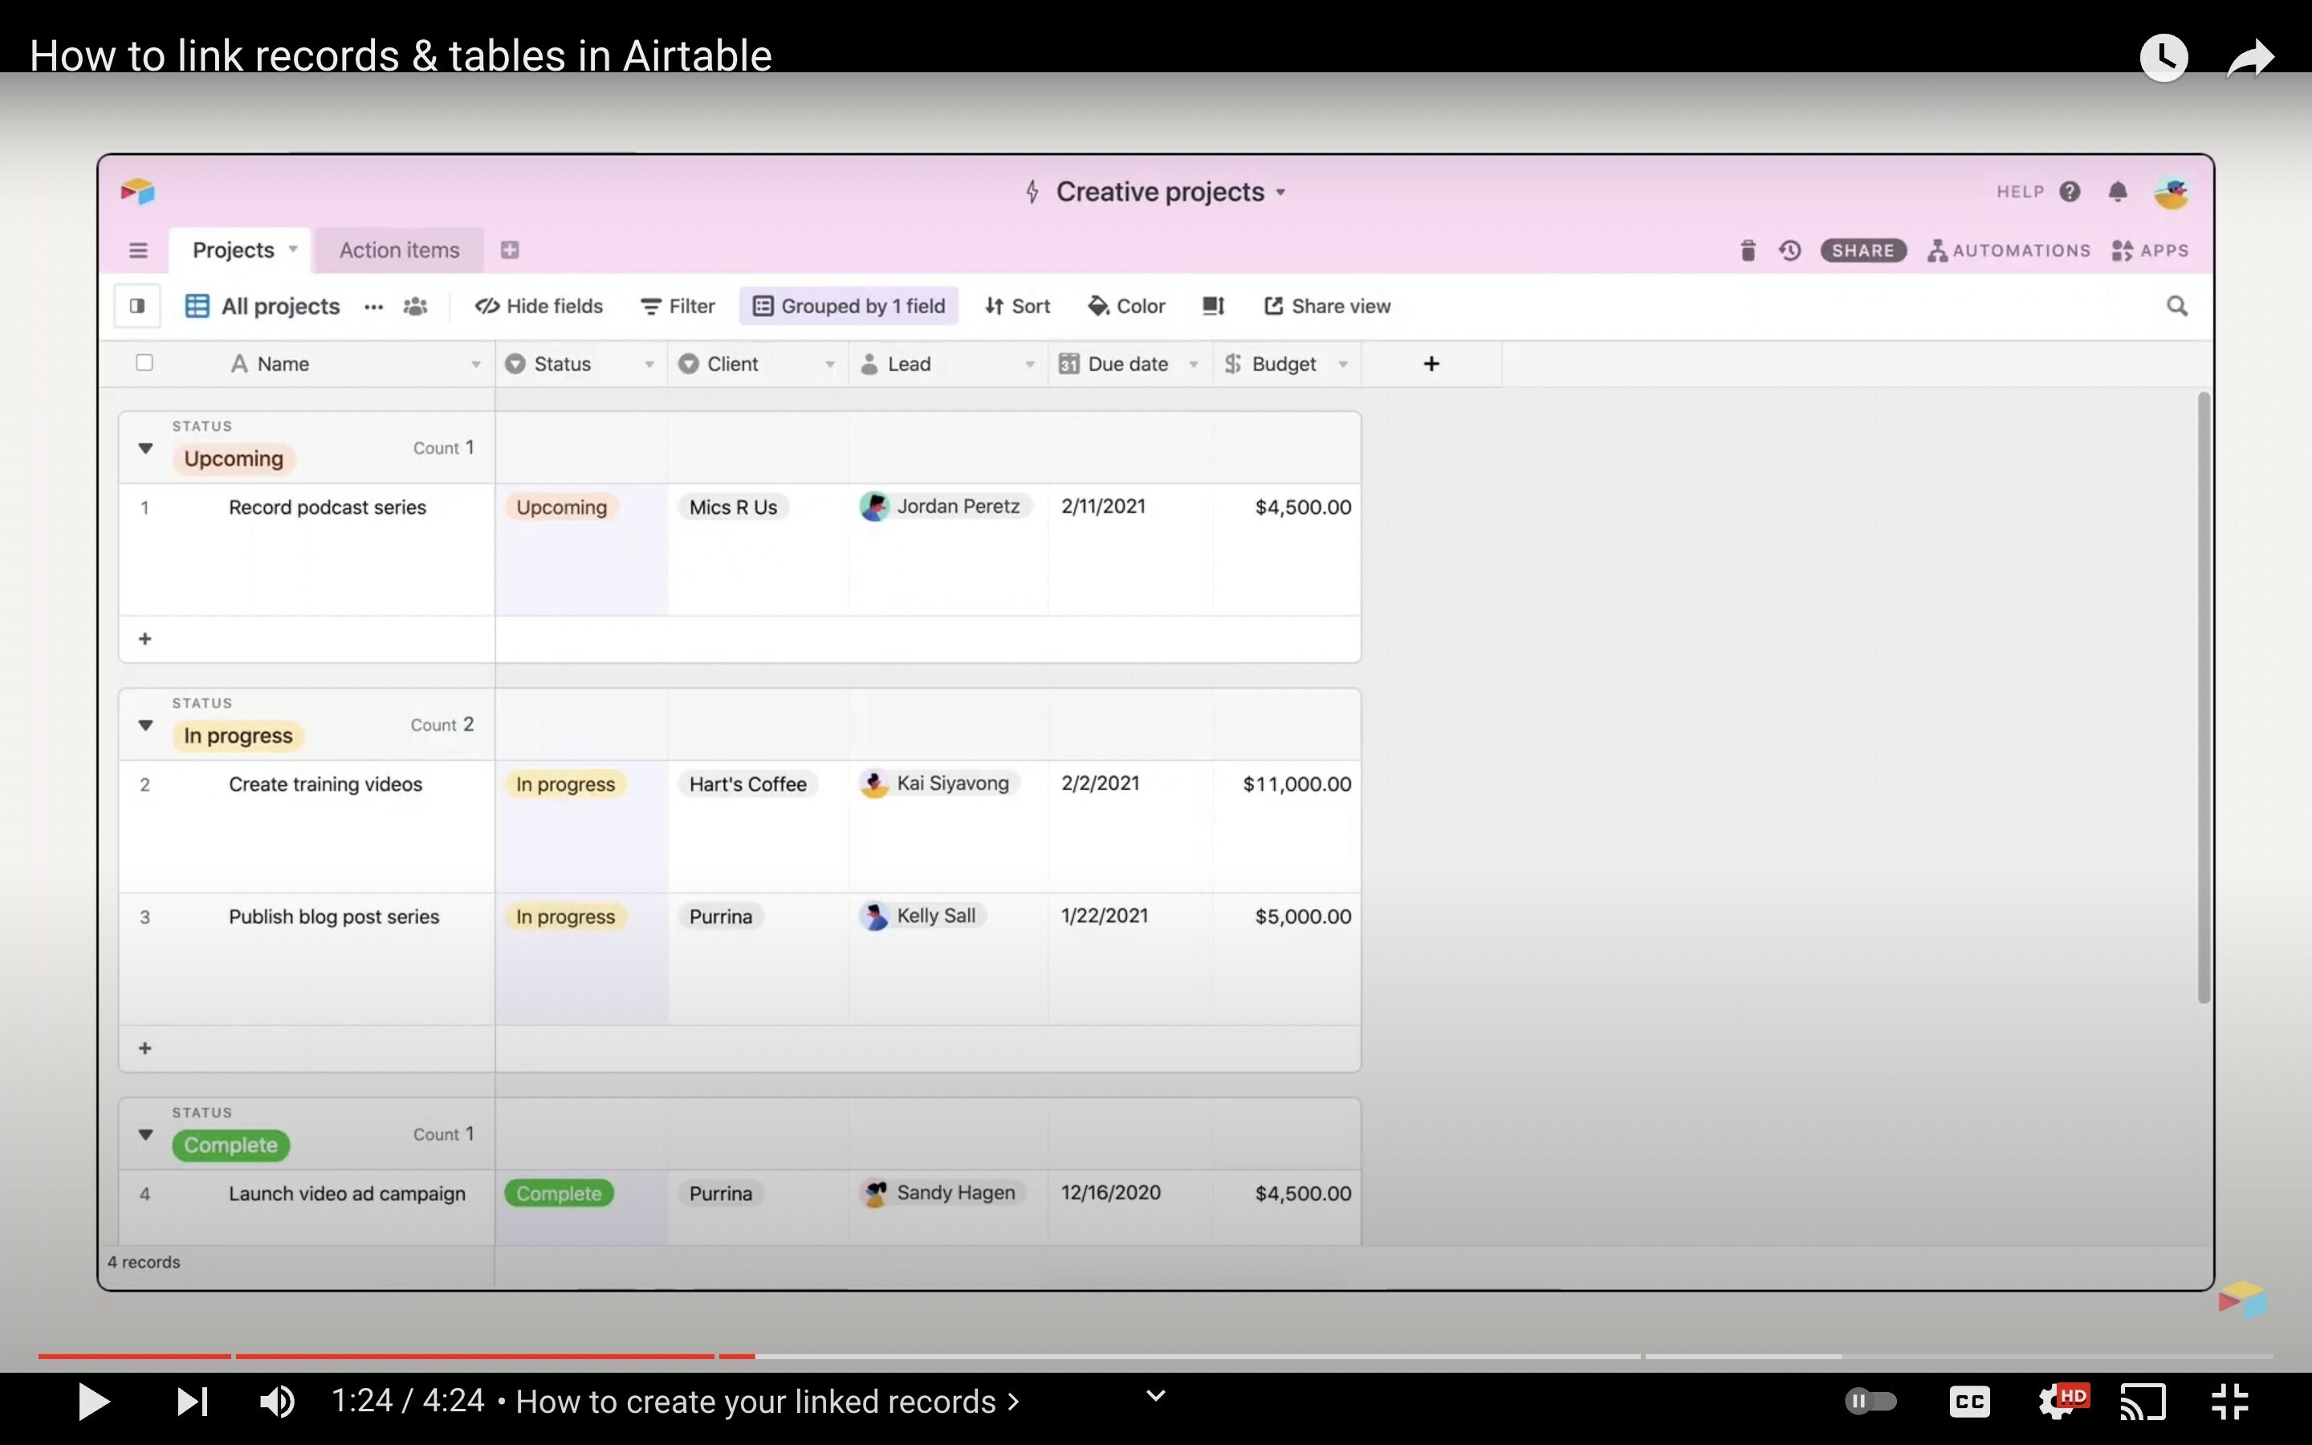The height and width of the screenshot is (1445, 2312).
Task: Open Lead field dropdown arrow
Action: click(1030, 364)
